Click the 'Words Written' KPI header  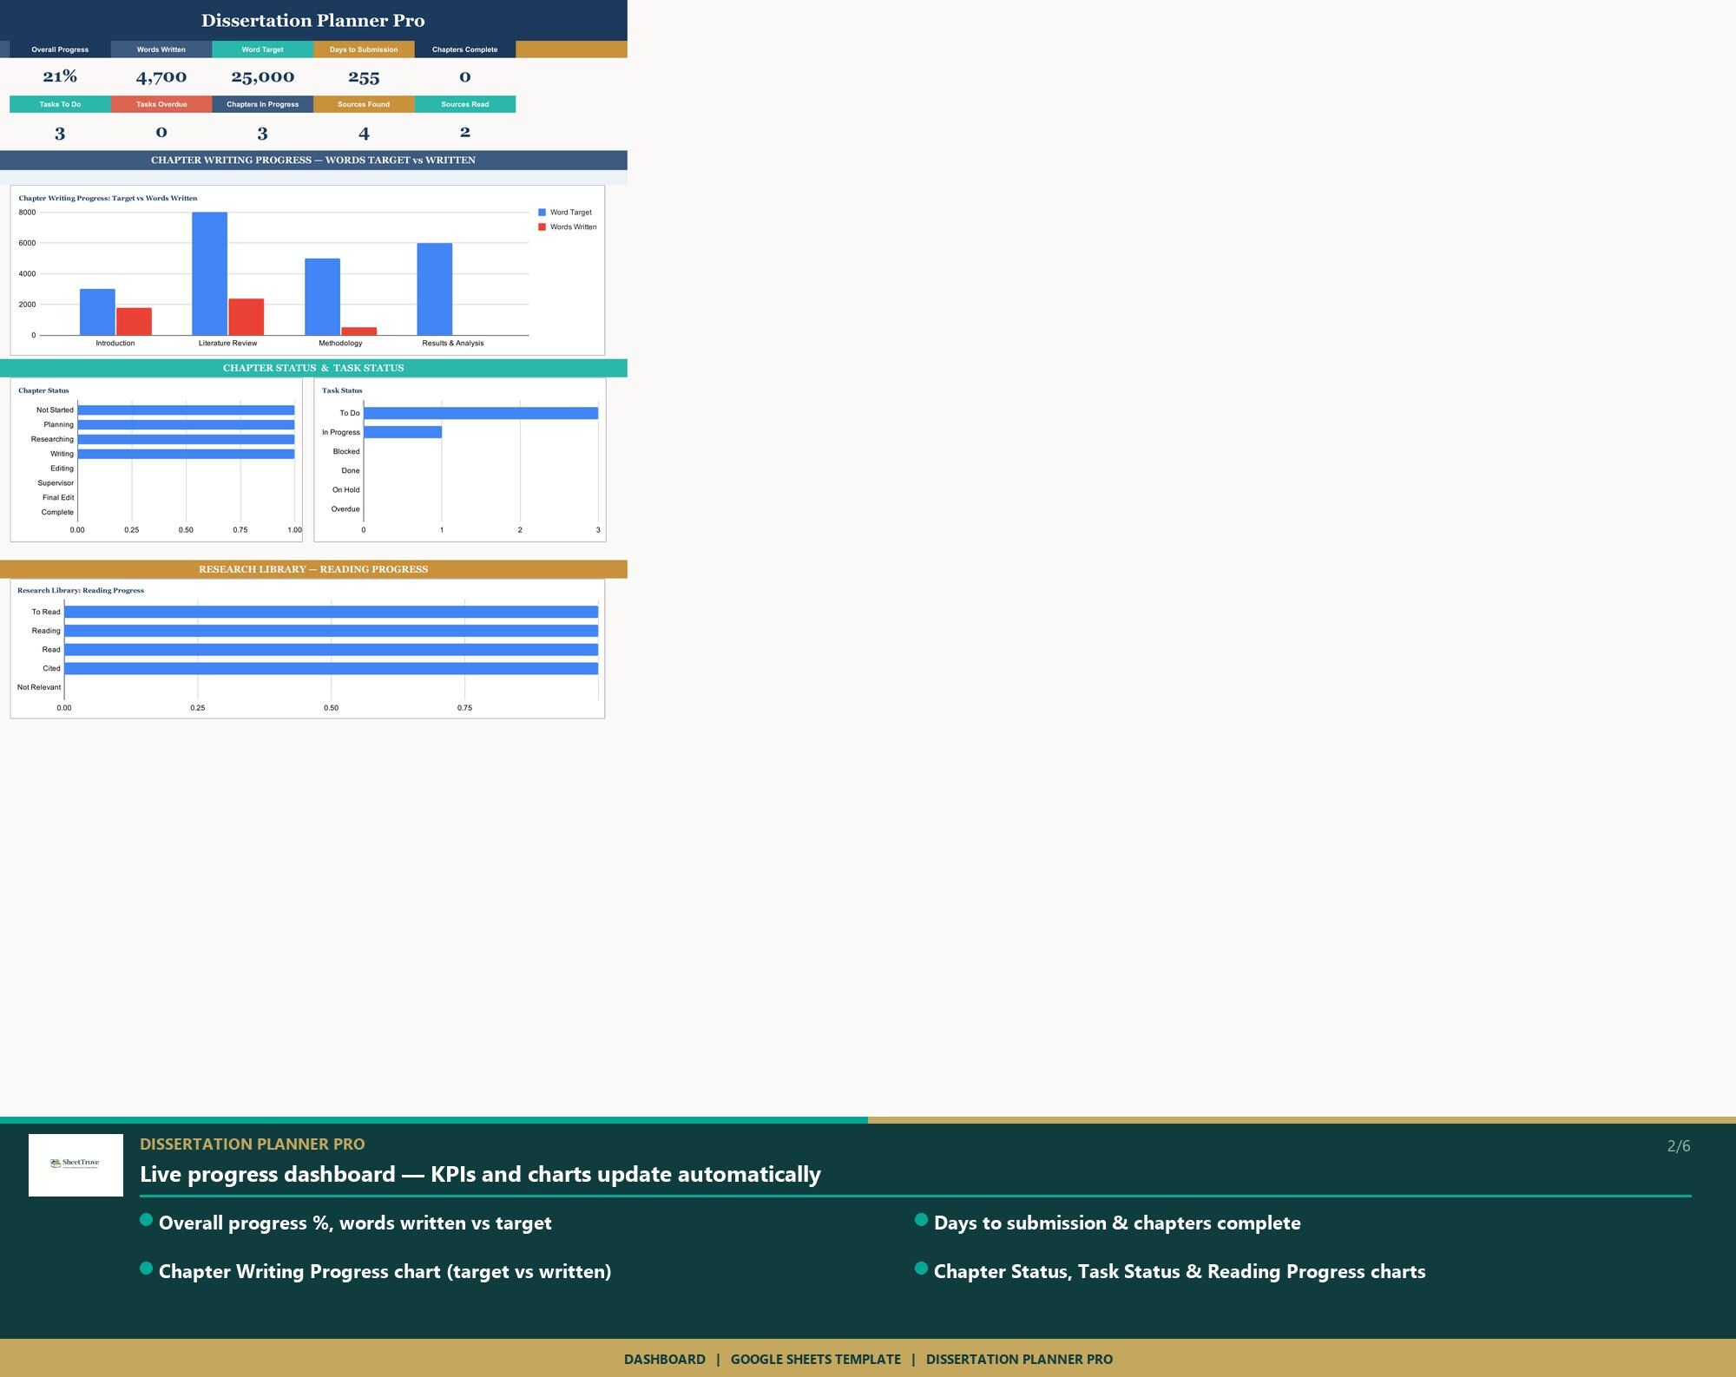[x=161, y=49]
